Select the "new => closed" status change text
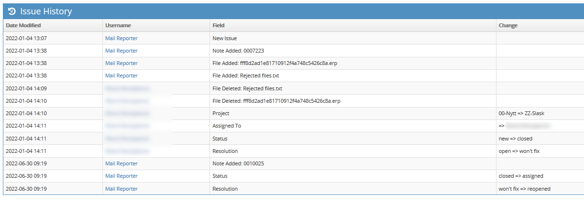This screenshot has height=205, width=584. pos(515,139)
